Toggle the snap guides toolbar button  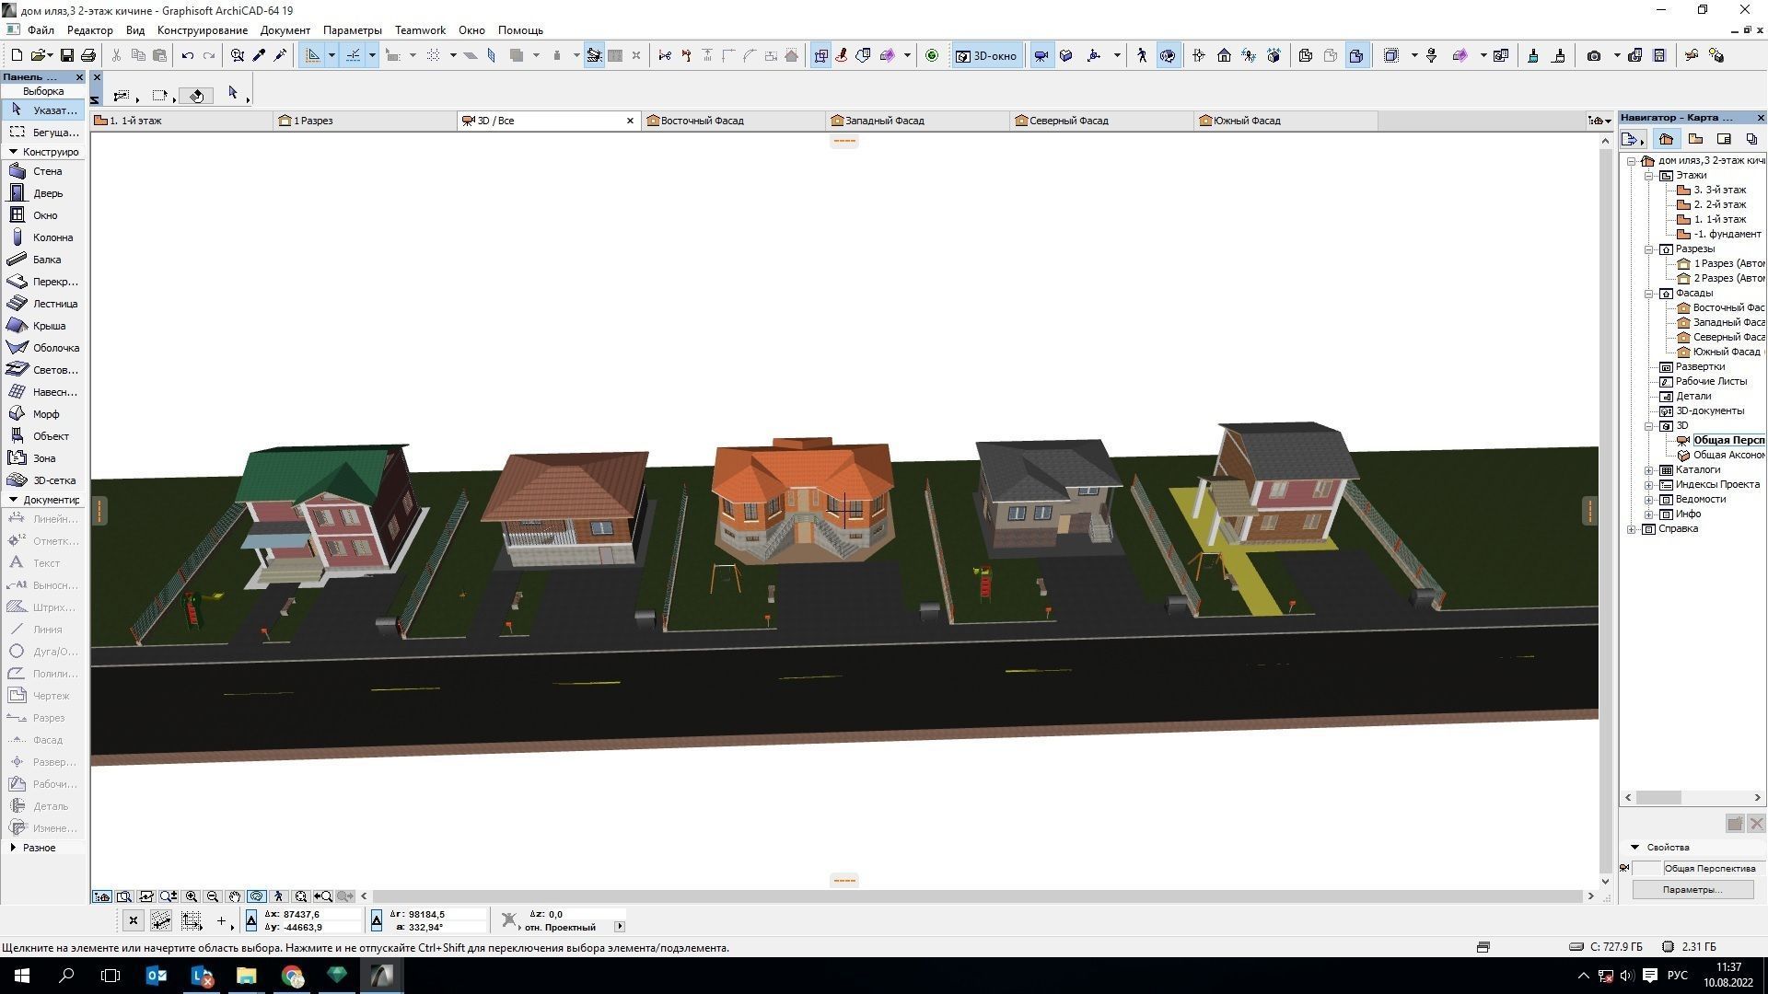point(354,56)
